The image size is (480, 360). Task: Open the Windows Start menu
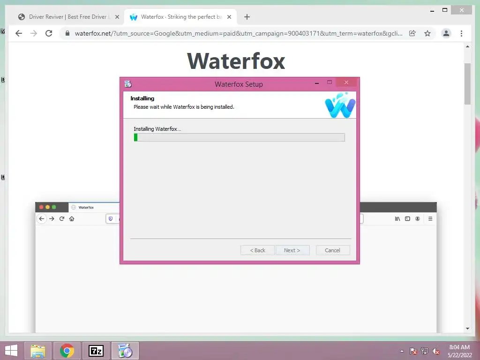(x=11, y=351)
